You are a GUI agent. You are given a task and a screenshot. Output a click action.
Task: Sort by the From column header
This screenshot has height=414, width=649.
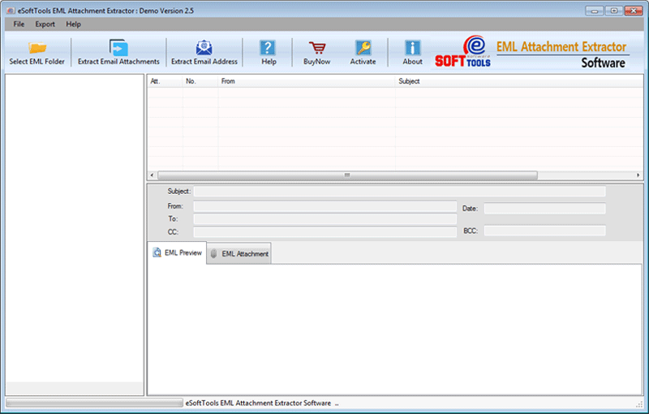[x=307, y=81]
